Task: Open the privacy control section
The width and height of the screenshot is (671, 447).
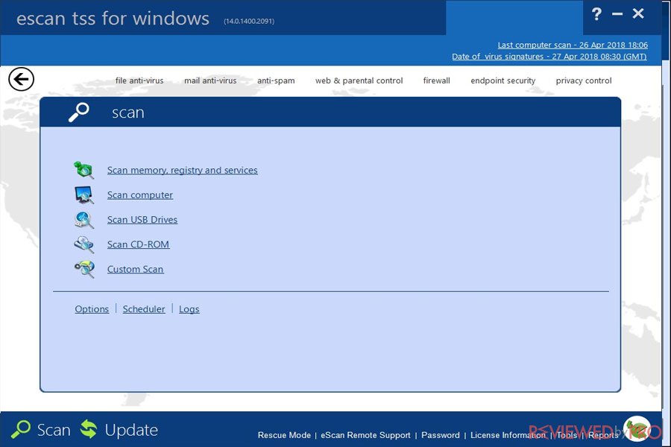Action: [x=584, y=80]
